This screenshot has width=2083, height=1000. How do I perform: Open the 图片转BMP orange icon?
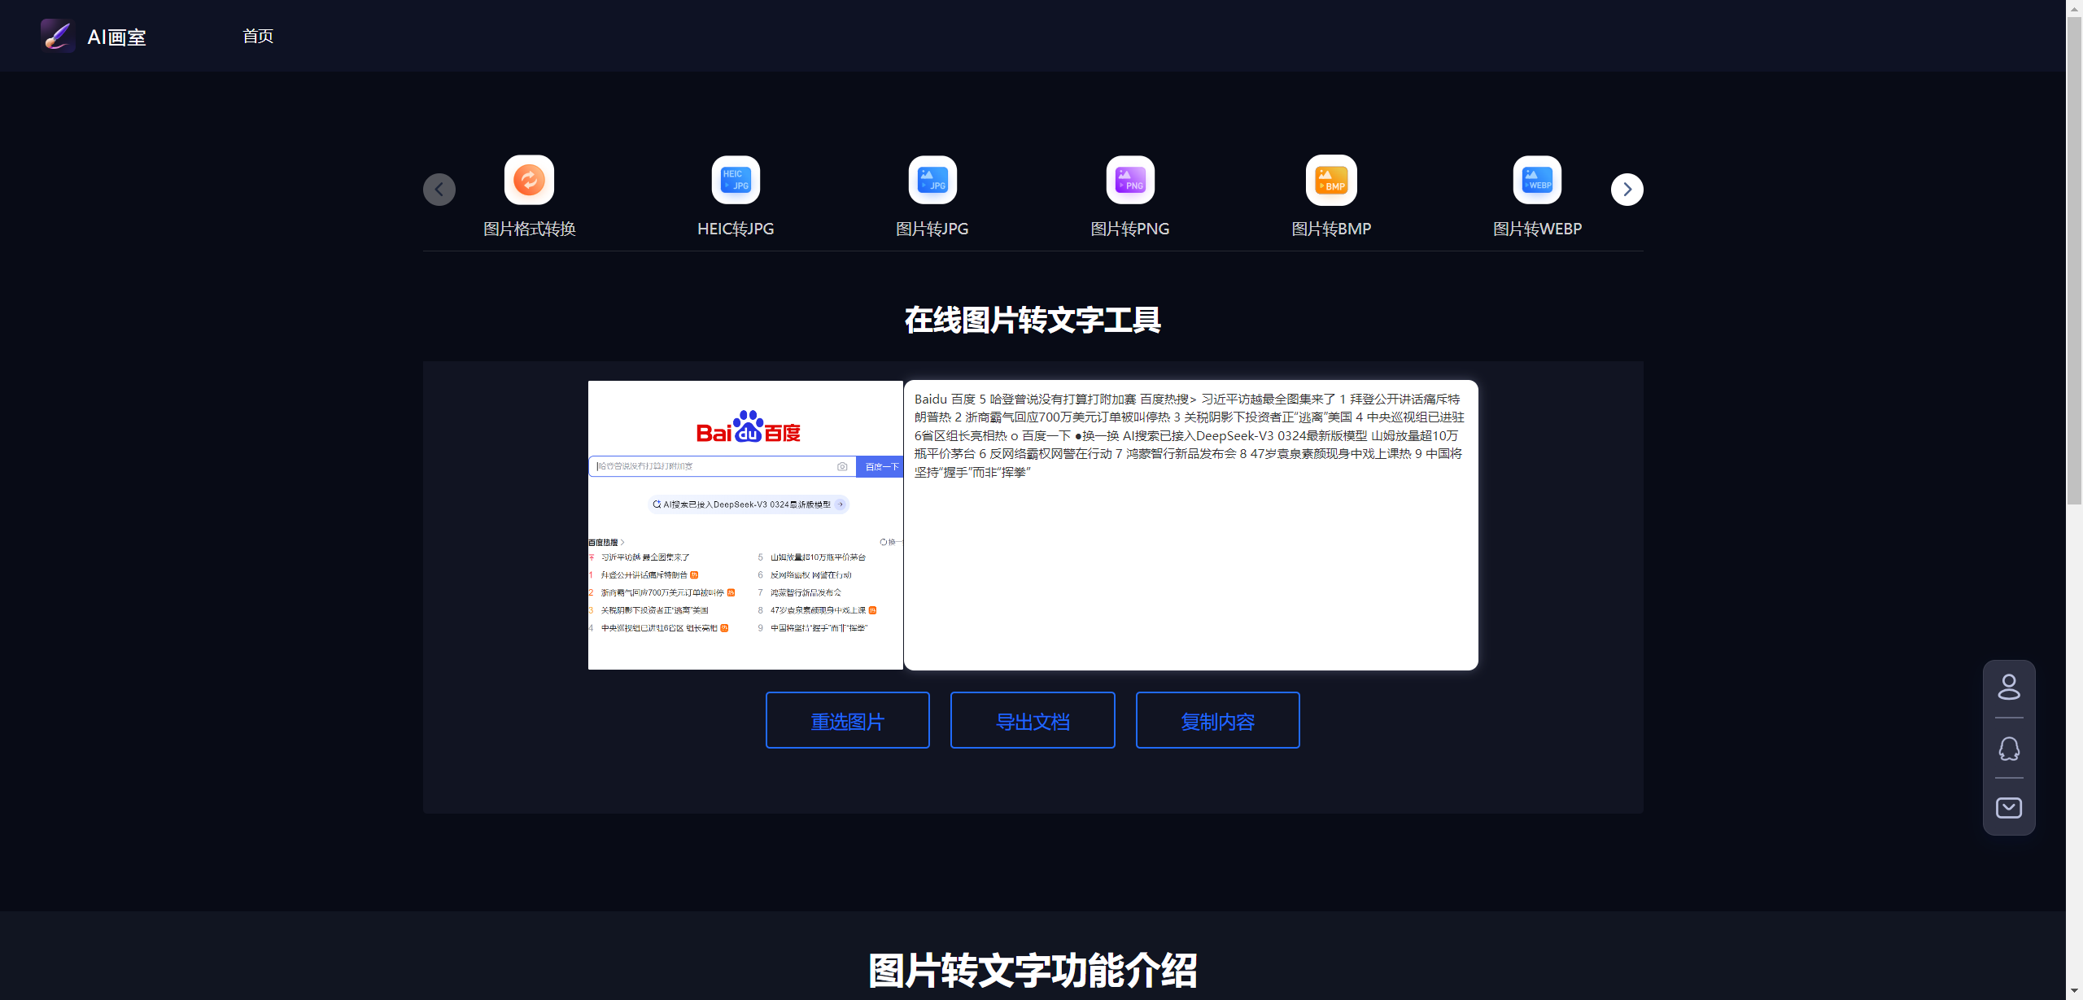pos(1331,180)
